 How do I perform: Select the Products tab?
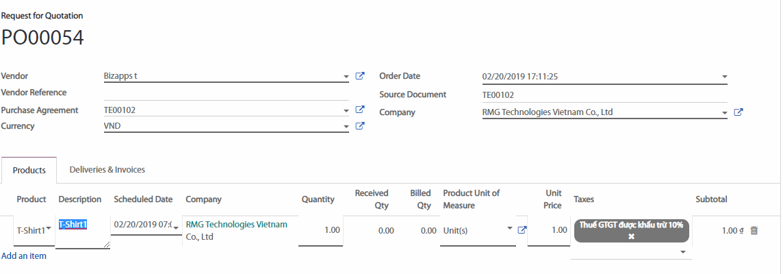click(x=29, y=170)
